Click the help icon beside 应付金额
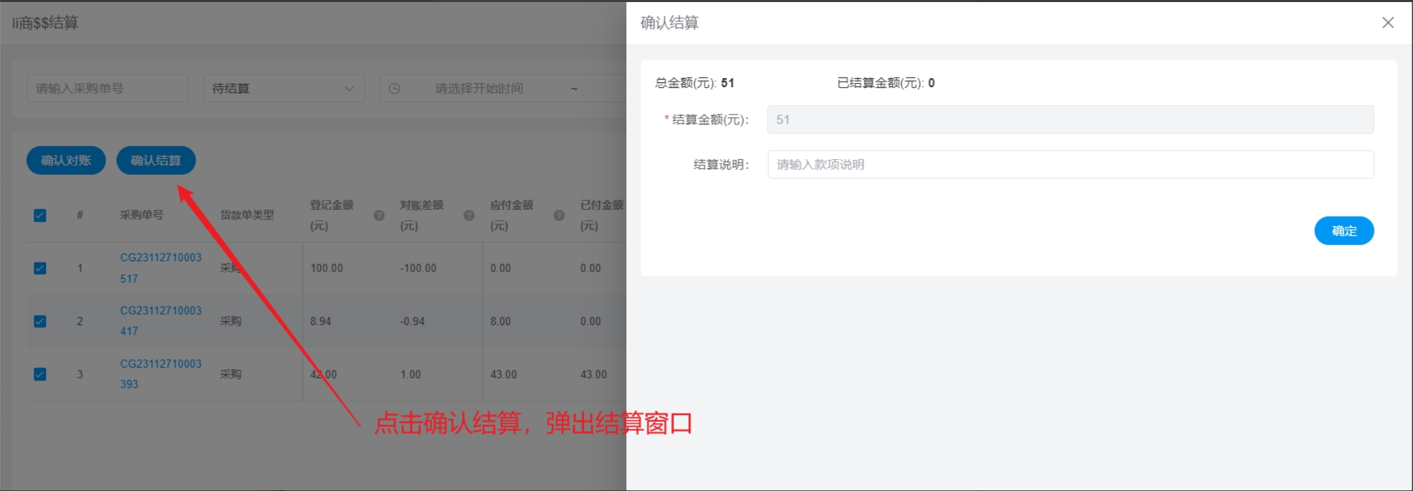 pyautogui.click(x=559, y=215)
